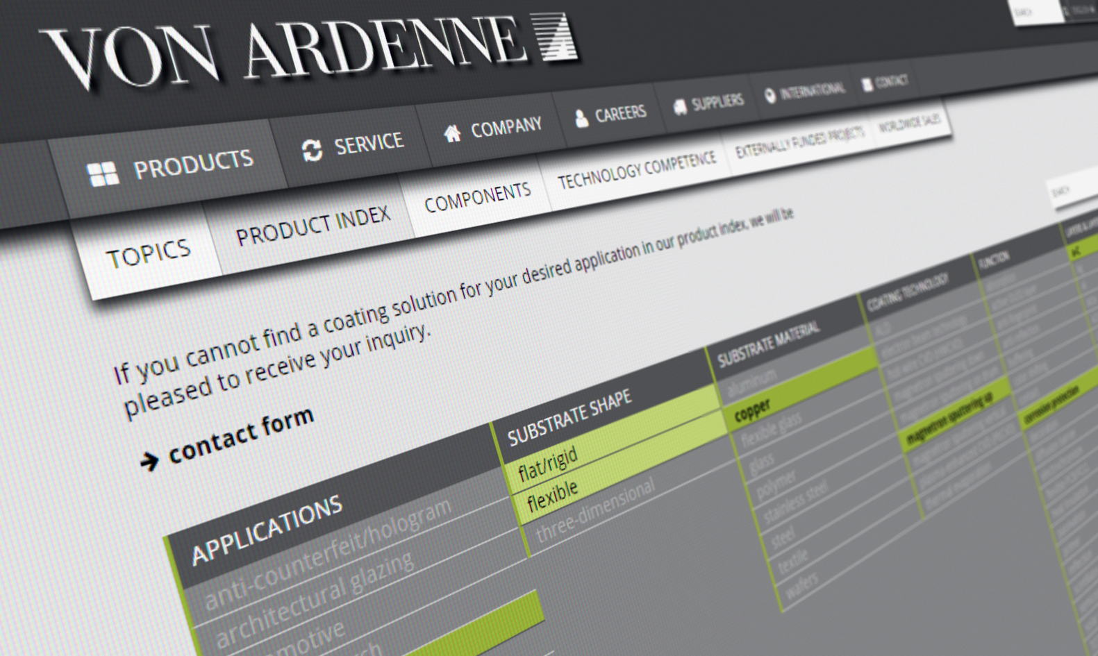Select the anti-counterfeit/hologram application

328,553
